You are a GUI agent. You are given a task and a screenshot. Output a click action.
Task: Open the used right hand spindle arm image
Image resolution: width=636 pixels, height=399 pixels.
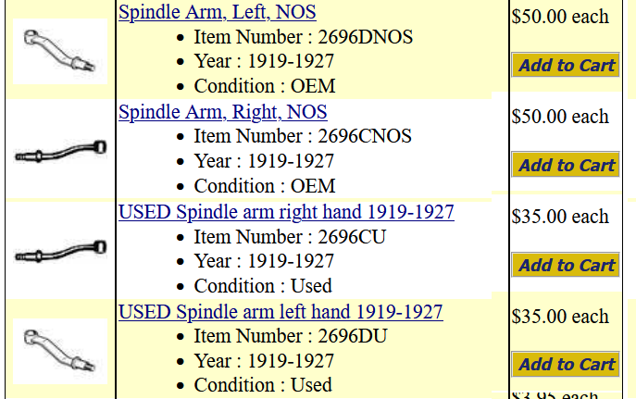coord(60,251)
